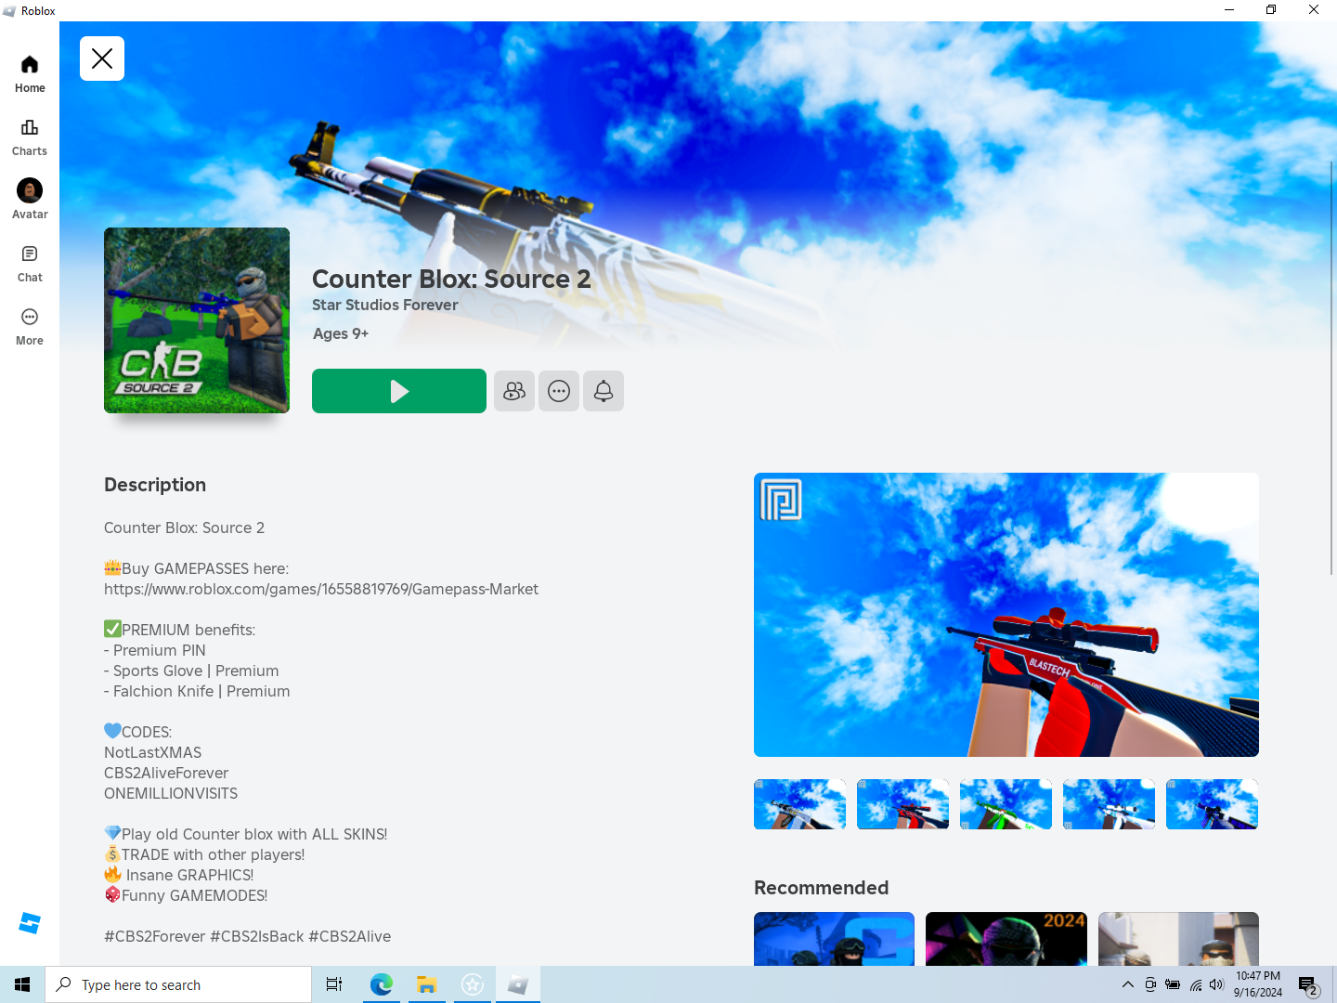Screen dimensions: 1337x1003
Task: Open Task View on the taskbar
Action: coord(334,984)
